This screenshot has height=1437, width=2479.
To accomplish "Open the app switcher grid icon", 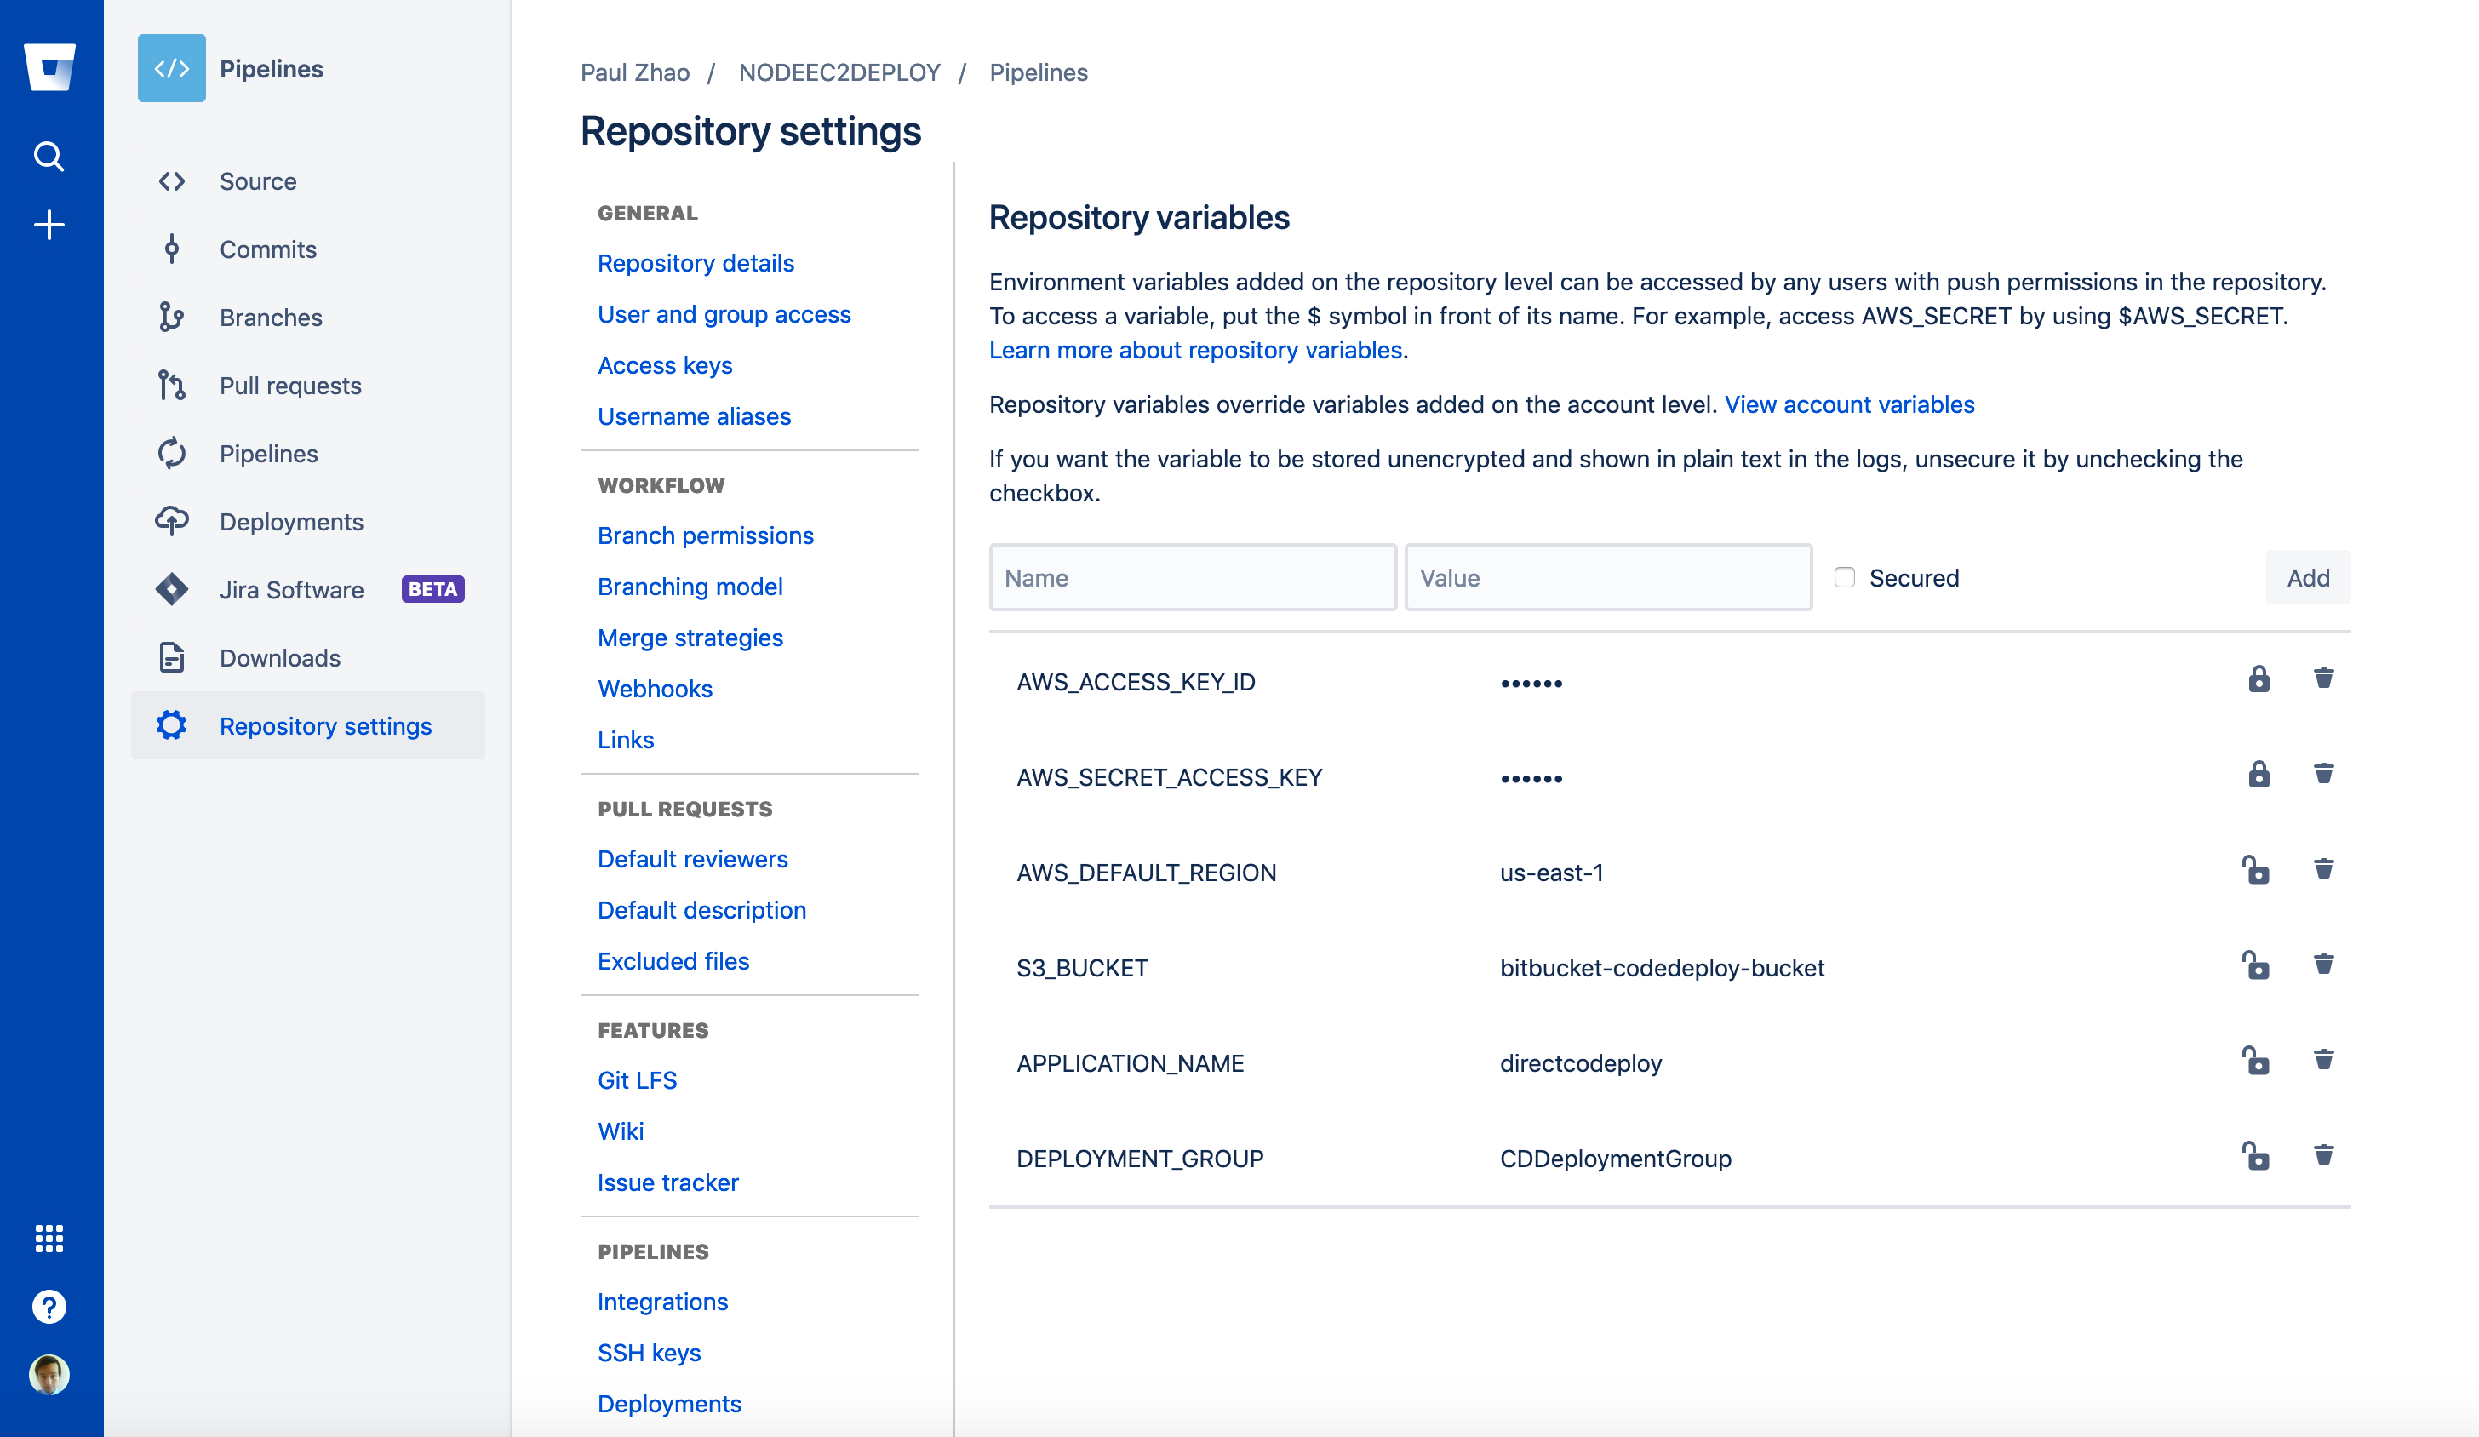I will (49, 1239).
